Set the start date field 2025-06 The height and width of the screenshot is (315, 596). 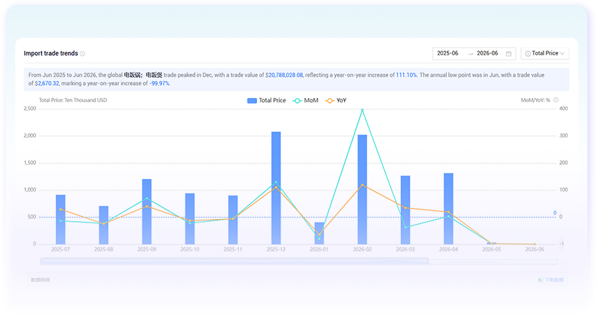448,53
